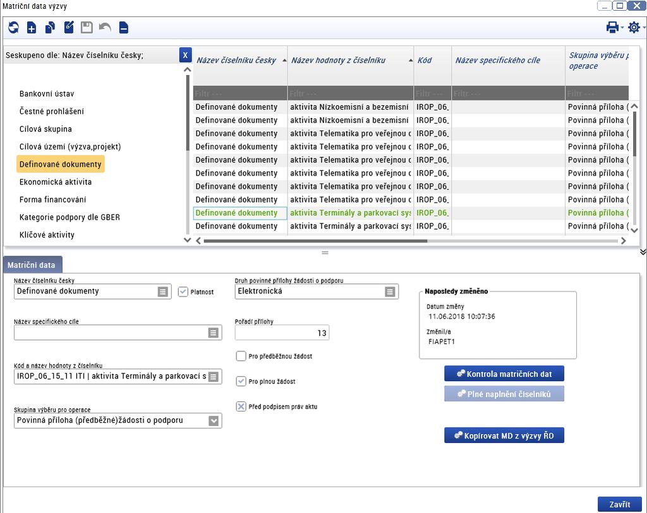The height and width of the screenshot is (513, 647).
Task: Click the Zavřít button
Action: [620, 504]
